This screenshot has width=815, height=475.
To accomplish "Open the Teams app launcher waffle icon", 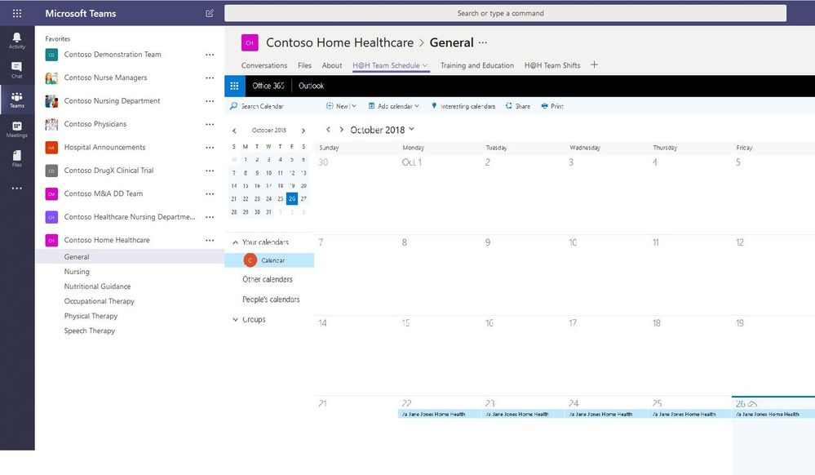I will pos(16,14).
